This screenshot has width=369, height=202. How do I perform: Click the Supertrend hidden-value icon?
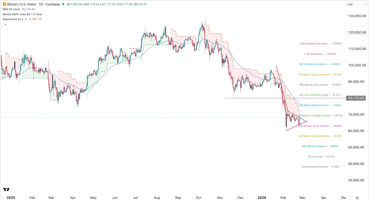click(x=26, y=19)
